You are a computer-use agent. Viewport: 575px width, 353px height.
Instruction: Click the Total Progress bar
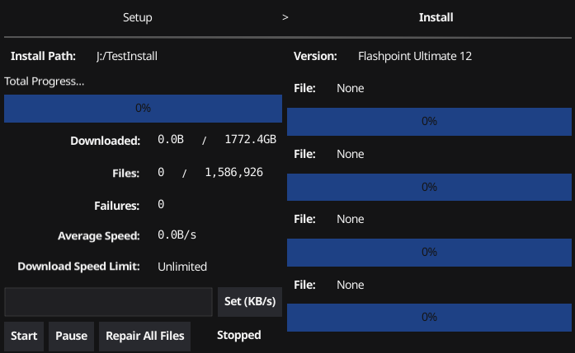click(143, 109)
